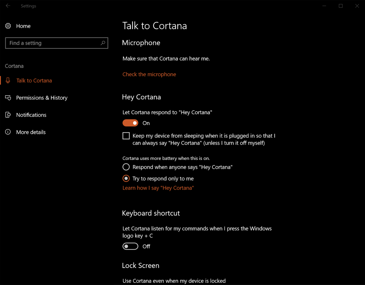Click the back arrow in title bar
This screenshot has height=285, width=365.
click(x=8, y=6)
